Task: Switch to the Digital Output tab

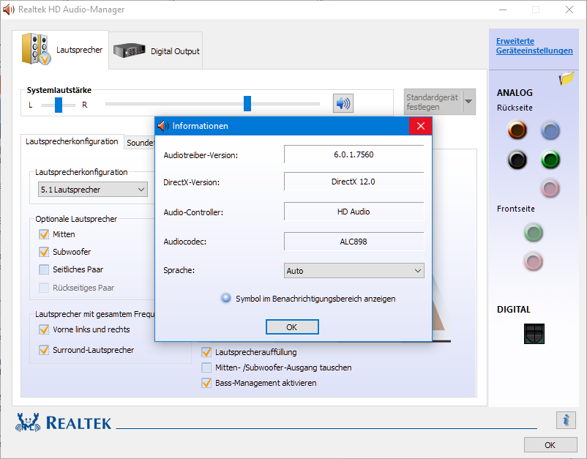Action: (x=156, y=51)
